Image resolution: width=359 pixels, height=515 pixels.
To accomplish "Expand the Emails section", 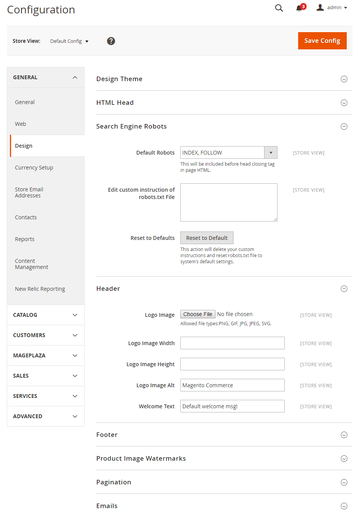I will point(344,506).
